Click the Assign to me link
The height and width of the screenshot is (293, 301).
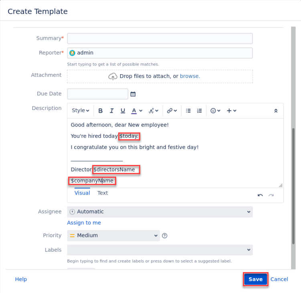[84, 223]
